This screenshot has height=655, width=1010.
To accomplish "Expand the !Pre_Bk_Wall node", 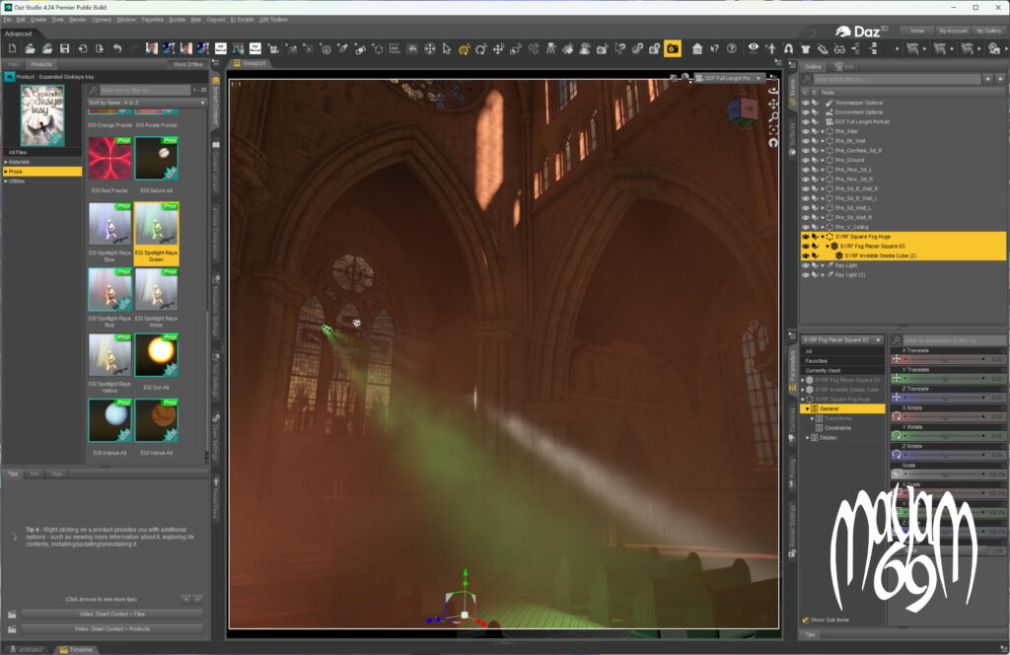I will pos(823,141).
